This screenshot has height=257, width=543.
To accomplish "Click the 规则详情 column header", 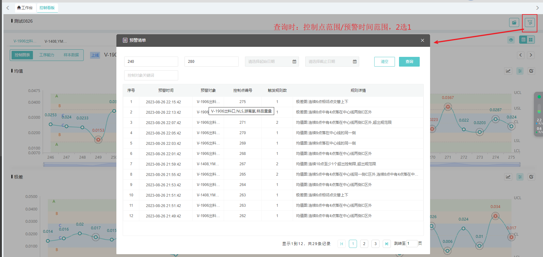I will [x=358, y=90].
